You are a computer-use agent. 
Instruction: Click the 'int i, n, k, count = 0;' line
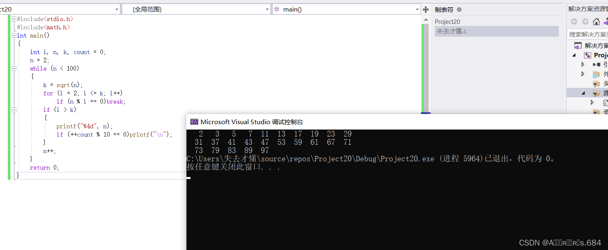pos(68,52)
